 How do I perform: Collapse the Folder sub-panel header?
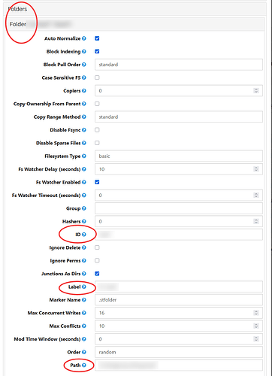click(135, 24)
